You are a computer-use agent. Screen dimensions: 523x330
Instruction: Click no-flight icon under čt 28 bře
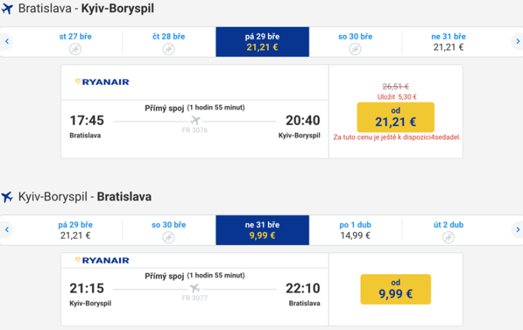coord(169,49)
